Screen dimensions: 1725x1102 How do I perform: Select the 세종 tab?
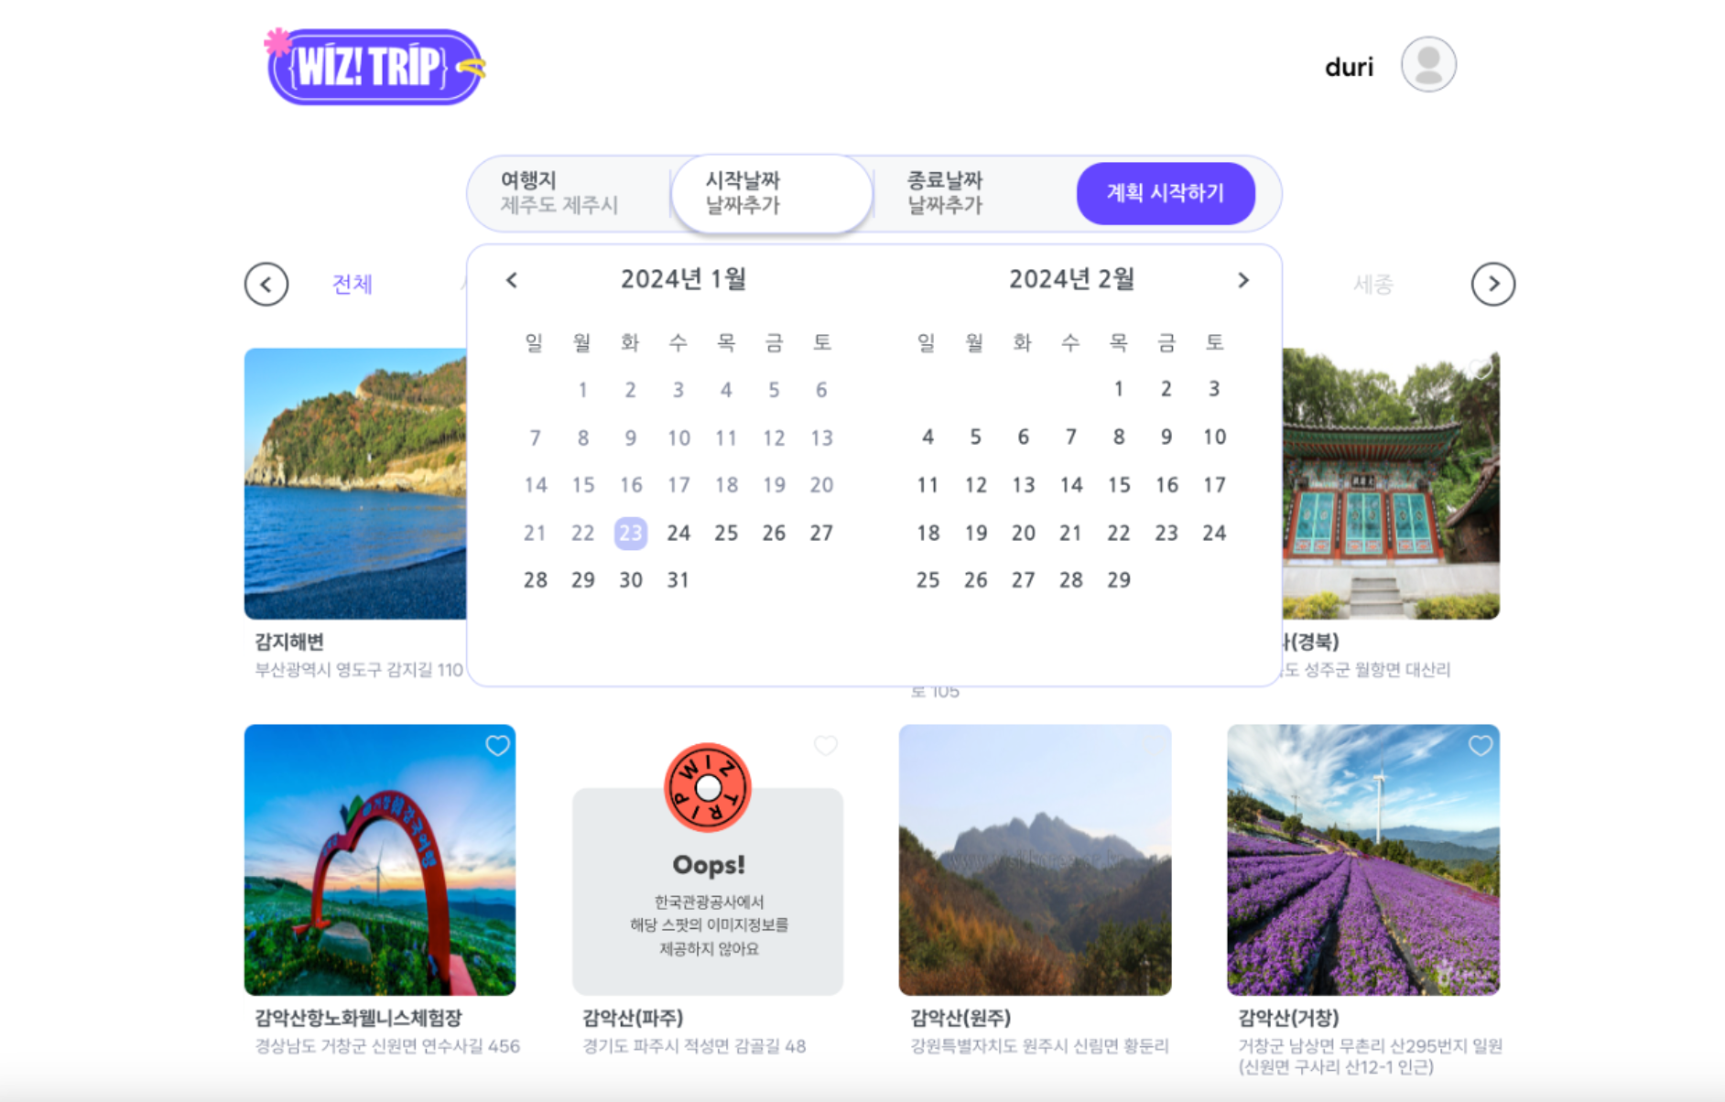pyautogui.click(x=1372, y=285)
